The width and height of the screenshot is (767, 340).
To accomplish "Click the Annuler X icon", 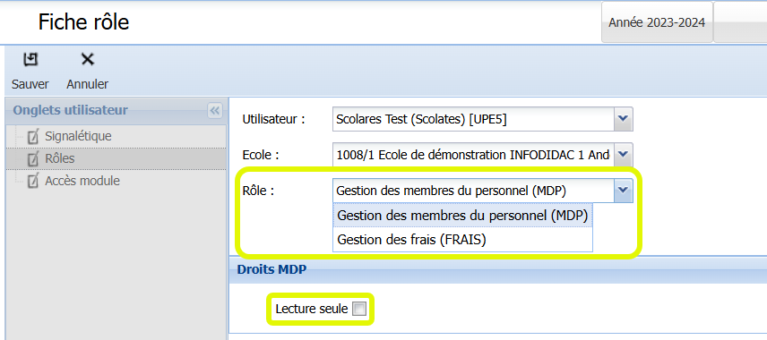I will tap(88, 60).
